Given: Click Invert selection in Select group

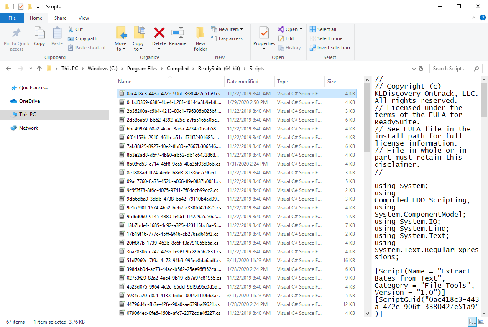Looking at the screenshot, I should click(330, 48).
